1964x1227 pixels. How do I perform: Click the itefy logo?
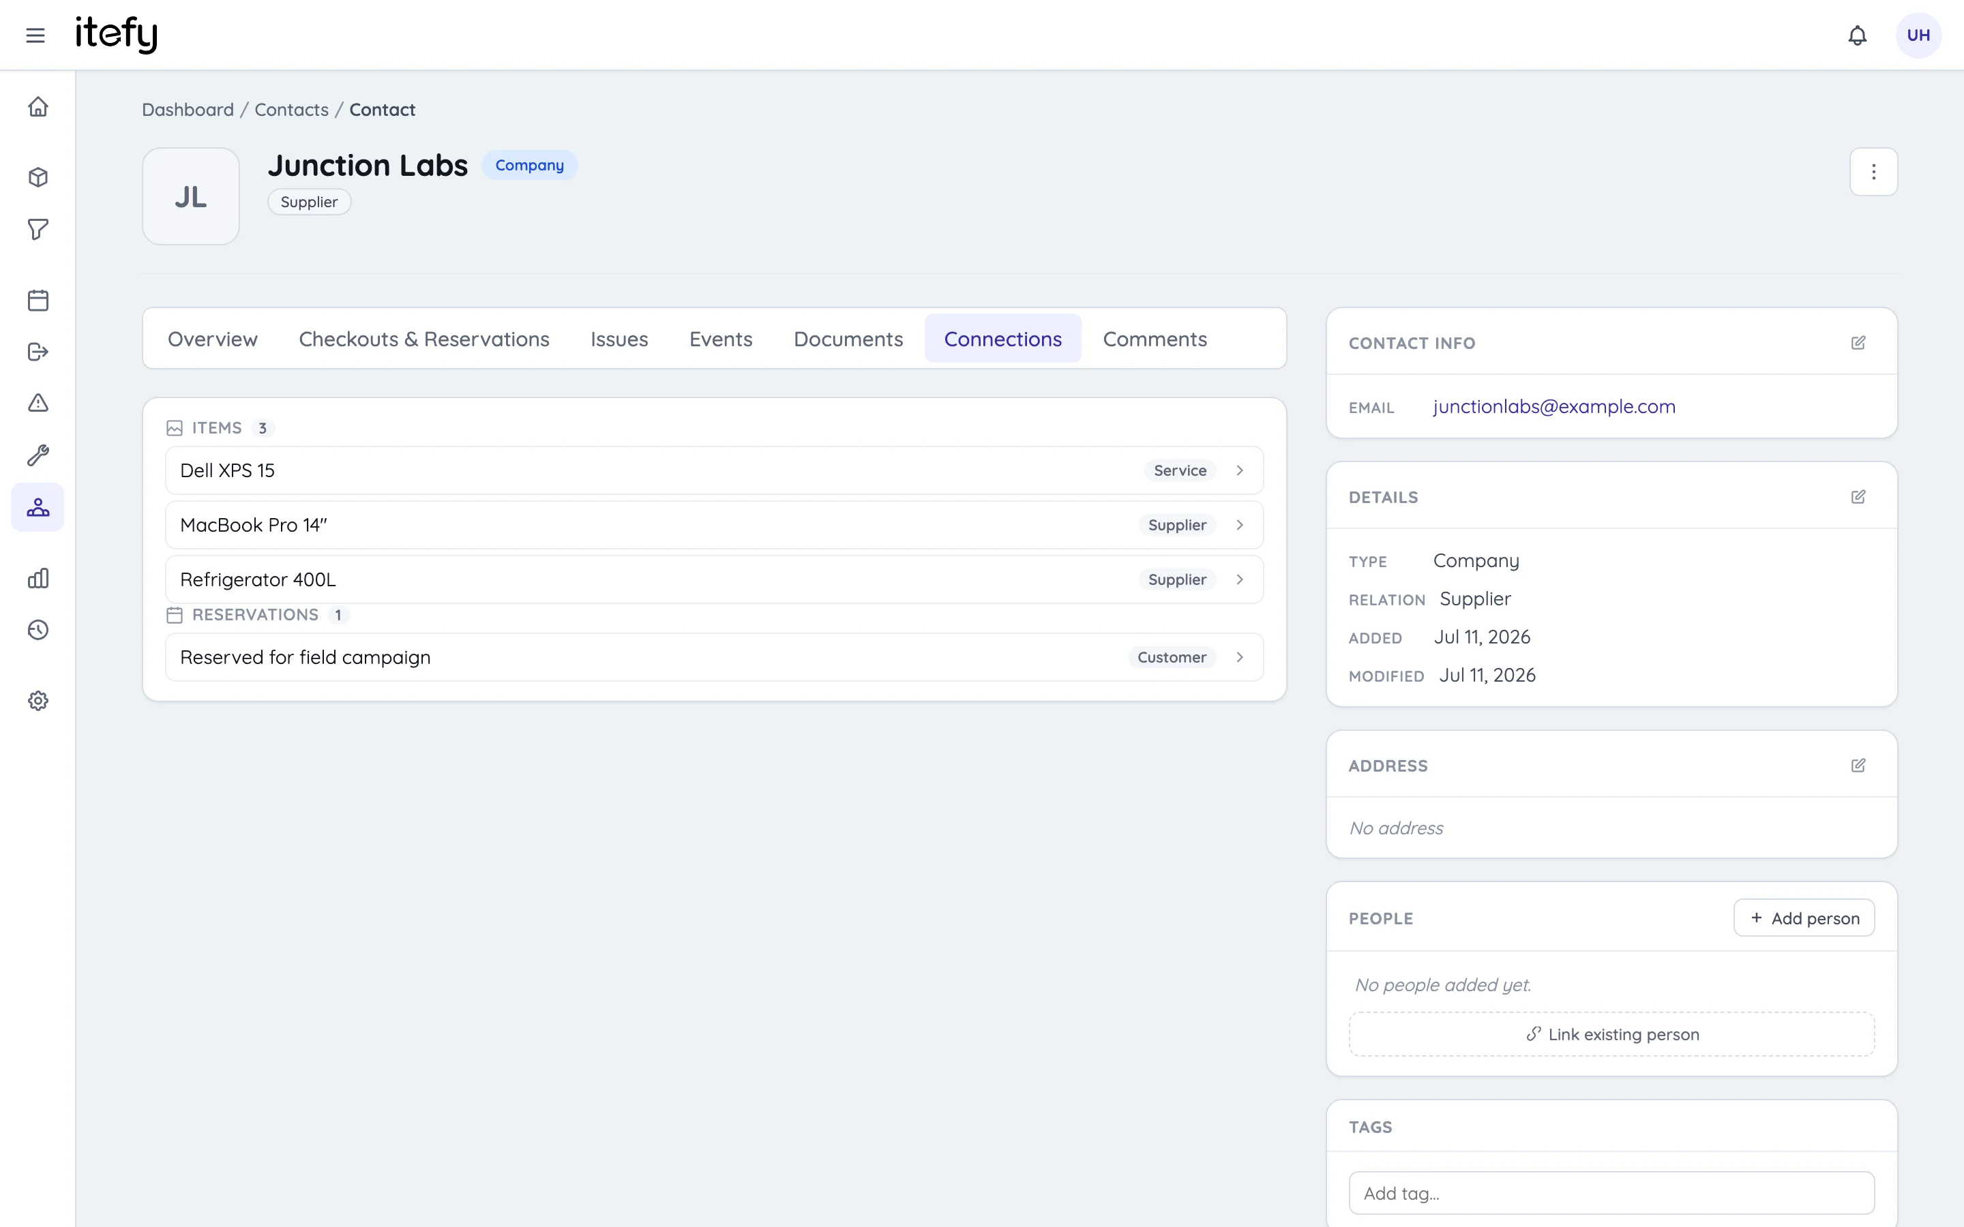pos(116,34)
